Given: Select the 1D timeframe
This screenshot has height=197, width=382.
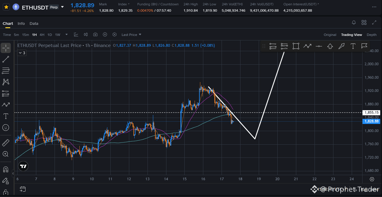Looking at the screenshot, I should [x=50, y=35].
